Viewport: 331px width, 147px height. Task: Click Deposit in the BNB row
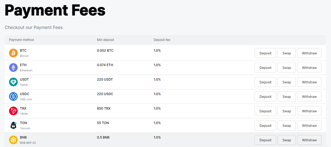[x=265, y=140]
